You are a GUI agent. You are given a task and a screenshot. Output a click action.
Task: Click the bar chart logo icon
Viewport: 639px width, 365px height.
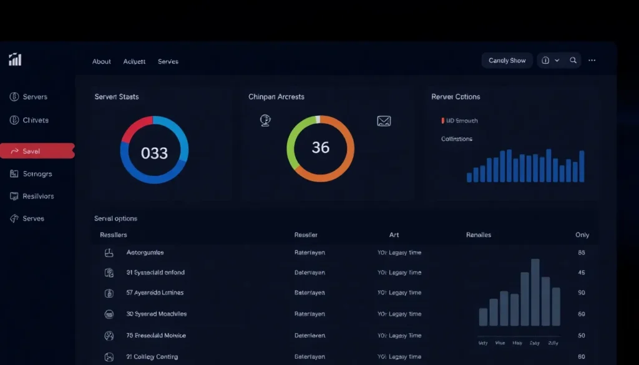click(x=15, y=60)
